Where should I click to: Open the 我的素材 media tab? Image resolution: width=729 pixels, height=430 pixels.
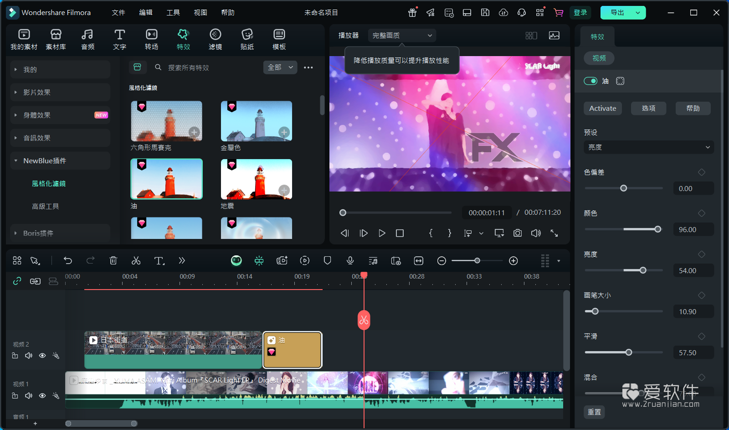(x=24, y=39)
